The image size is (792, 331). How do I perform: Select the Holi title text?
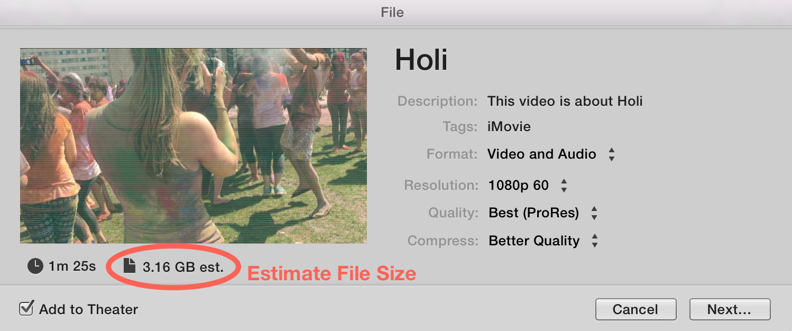(421, 60)
